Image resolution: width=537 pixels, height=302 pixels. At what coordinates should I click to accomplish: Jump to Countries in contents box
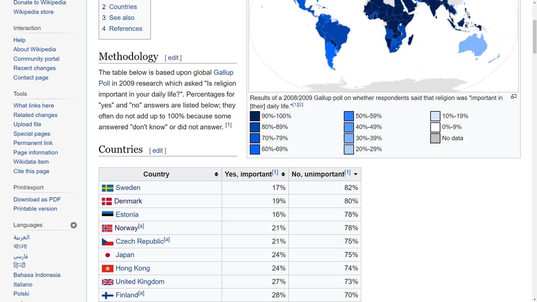pyautogui.click(x=123, y=7)
